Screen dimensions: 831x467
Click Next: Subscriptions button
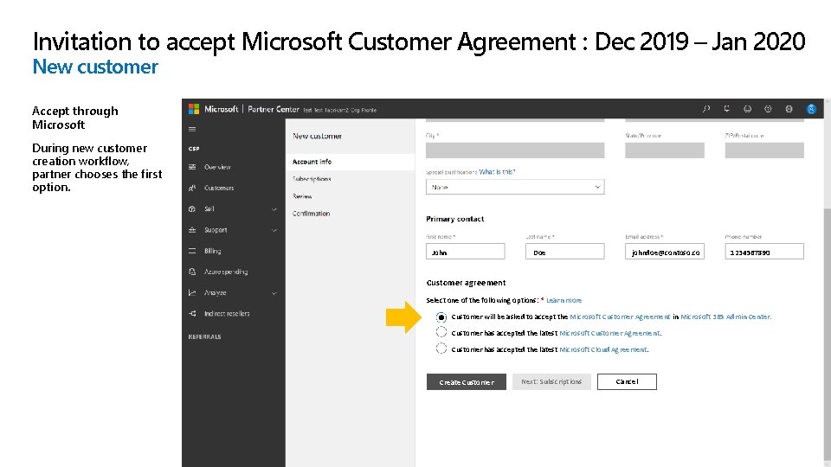551,381
